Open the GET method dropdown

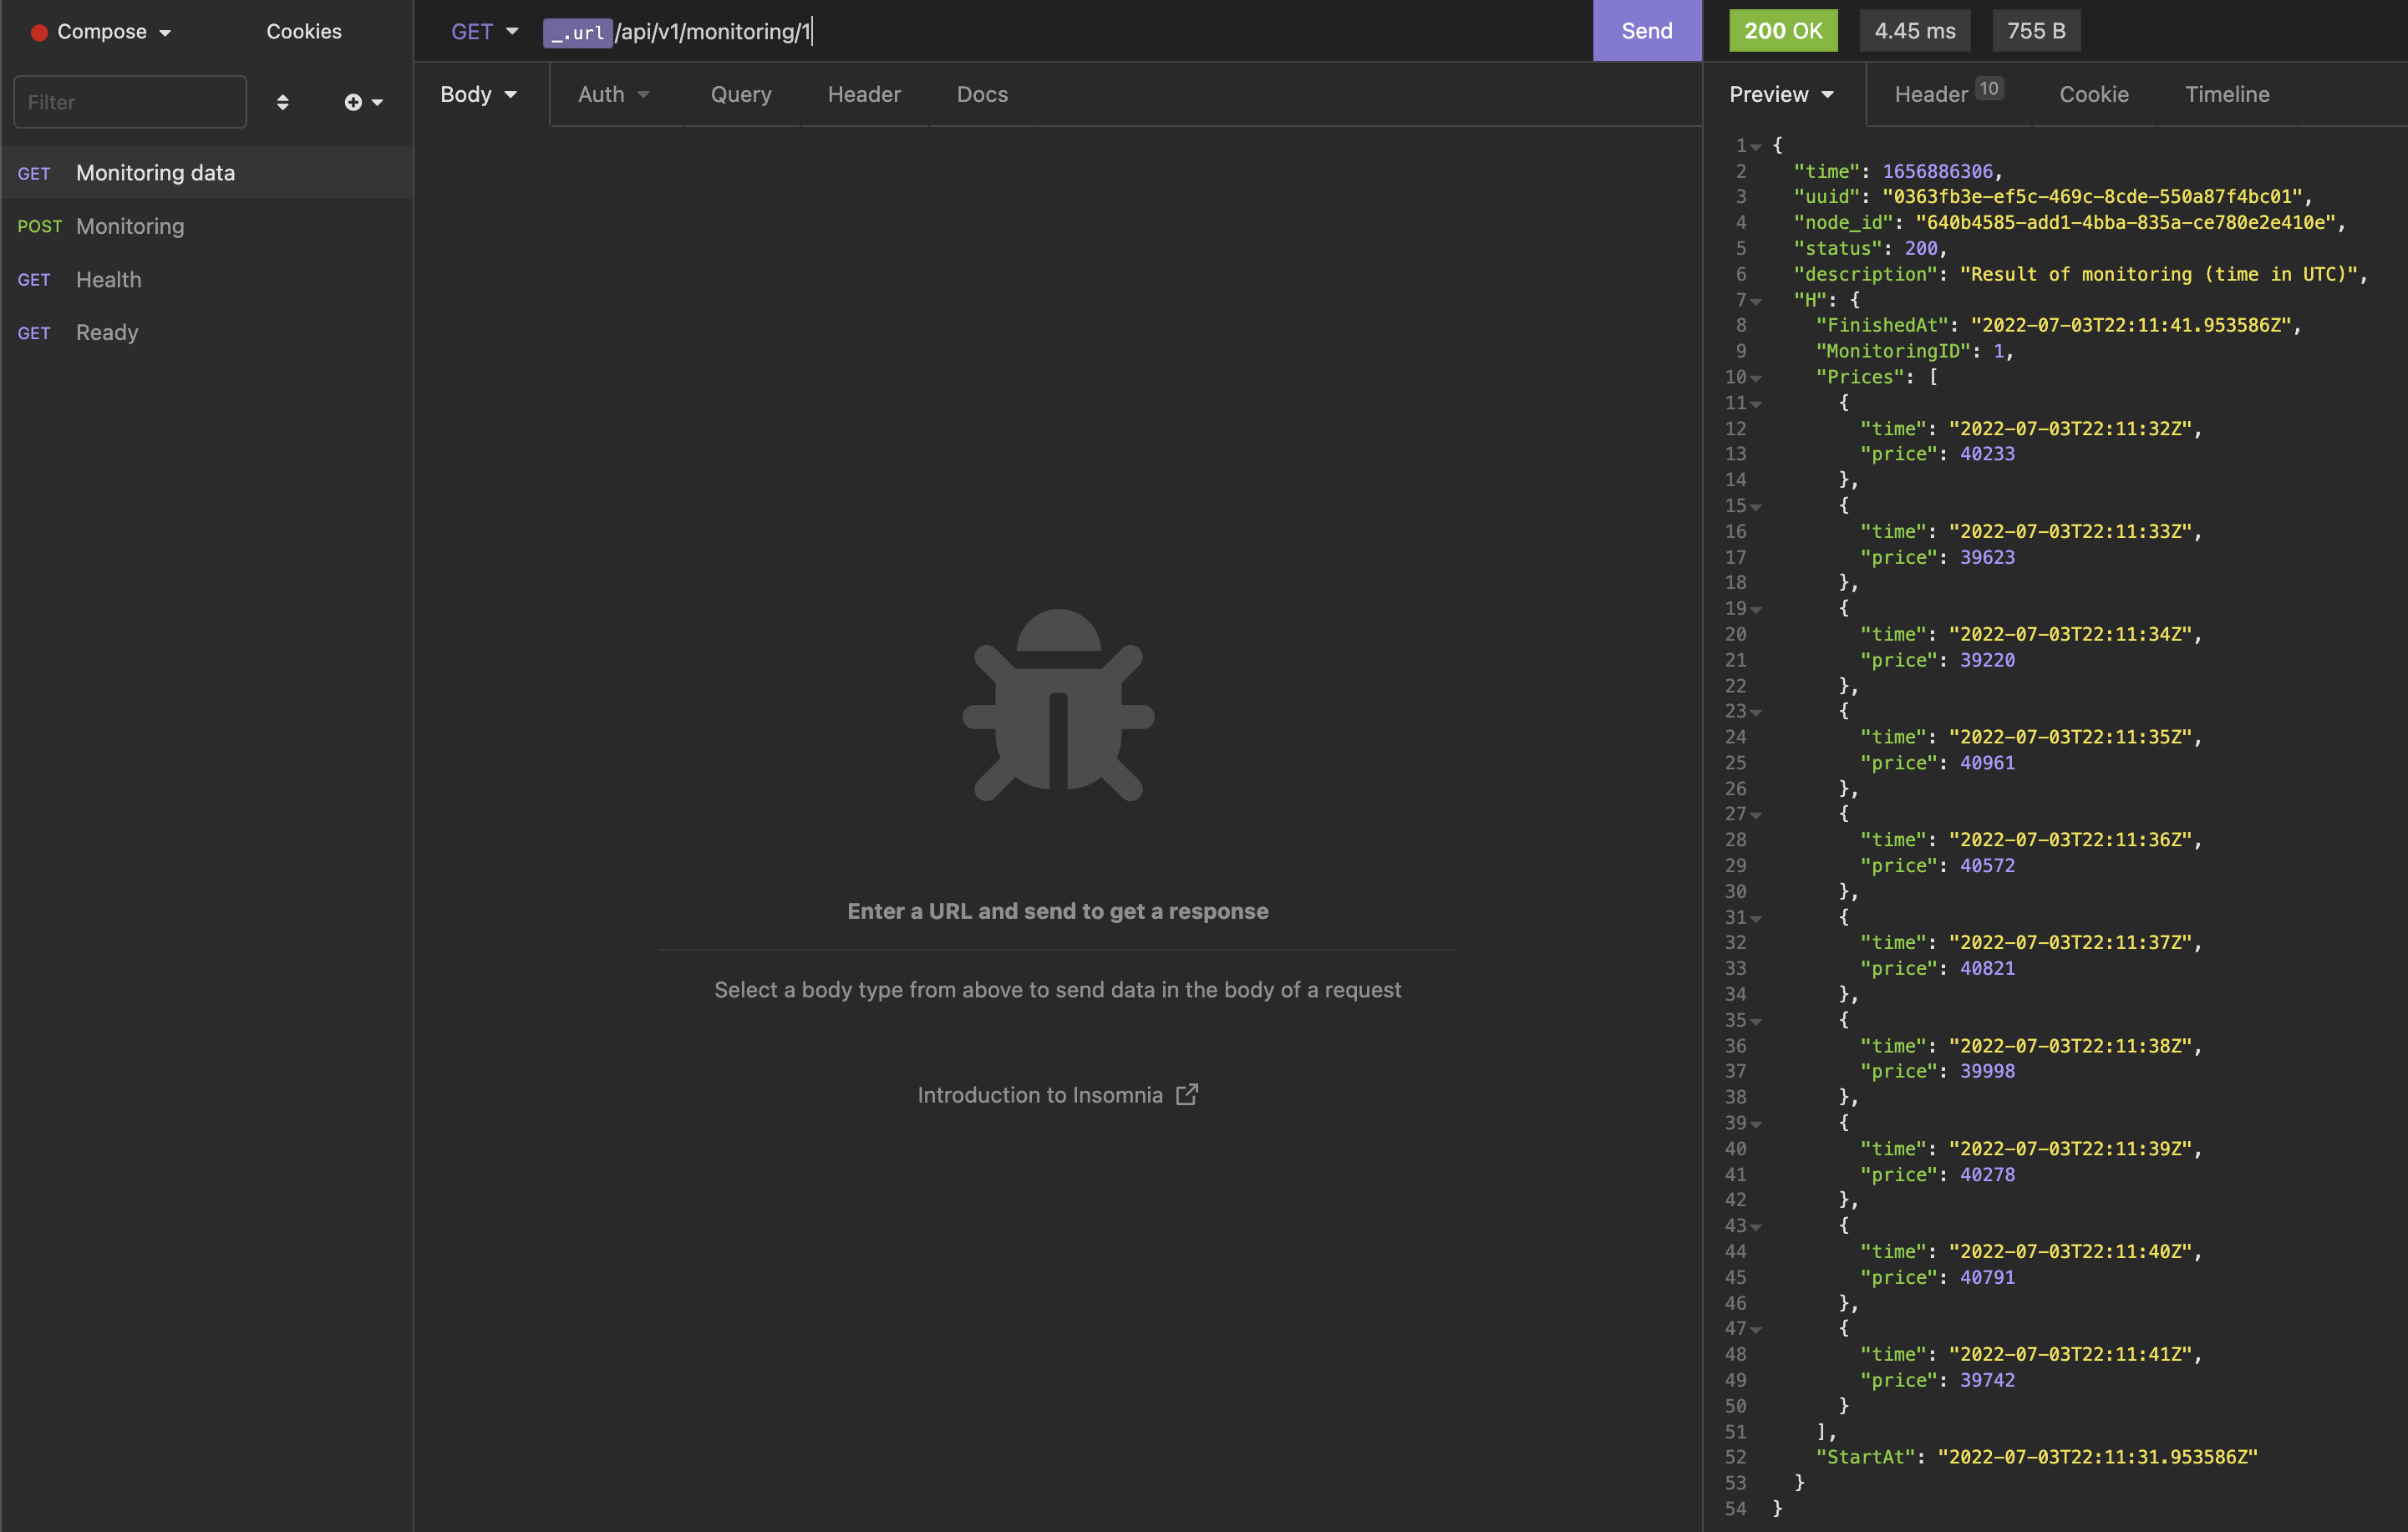(485, 32)
